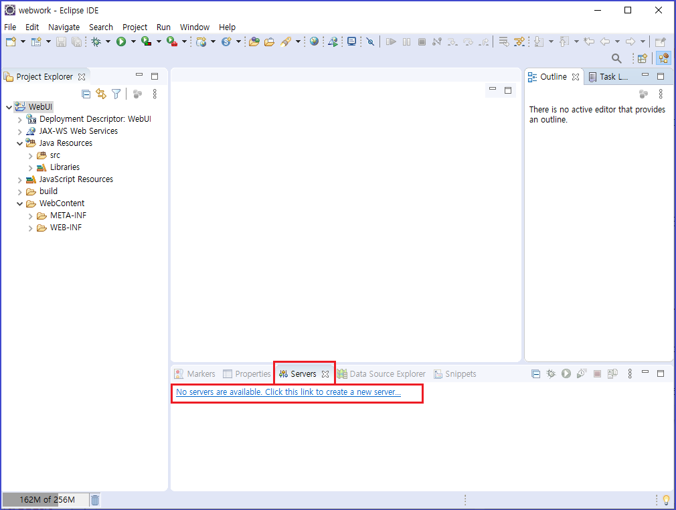
Task: Close the Project Explorer tab
Action: (x=82, y=77)
